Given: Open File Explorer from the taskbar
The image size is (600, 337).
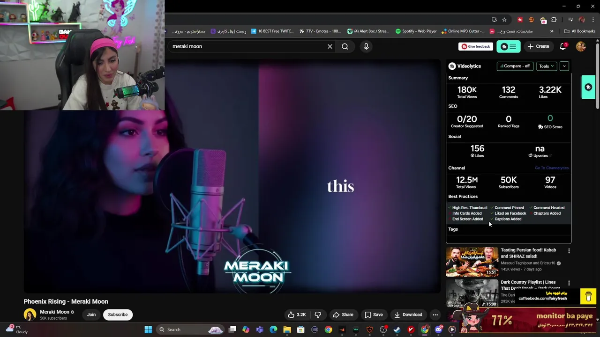Looking at the screenshot, I should tap(287, 330).
